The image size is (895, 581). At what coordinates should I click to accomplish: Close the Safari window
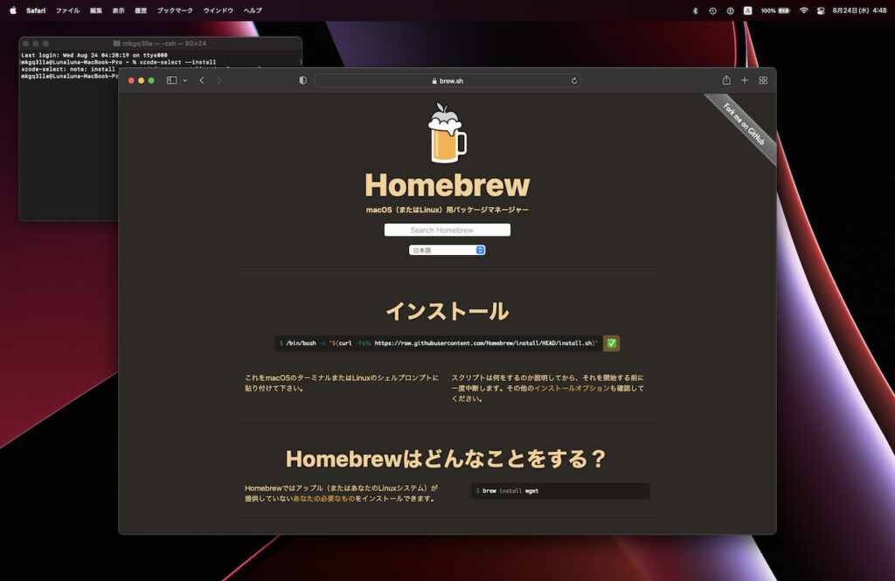point(131,80)
